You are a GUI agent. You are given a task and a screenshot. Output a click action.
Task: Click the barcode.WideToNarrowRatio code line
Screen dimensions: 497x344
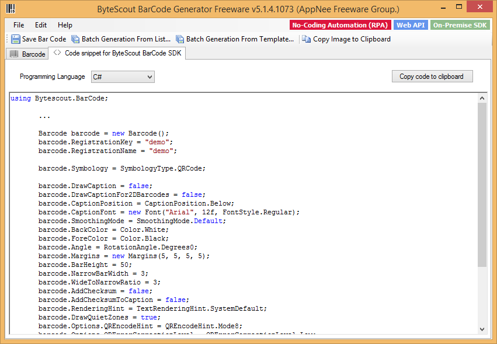pyautogui.click(x=99, y=282)
